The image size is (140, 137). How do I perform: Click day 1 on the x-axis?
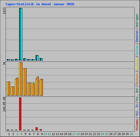point(9,134)
